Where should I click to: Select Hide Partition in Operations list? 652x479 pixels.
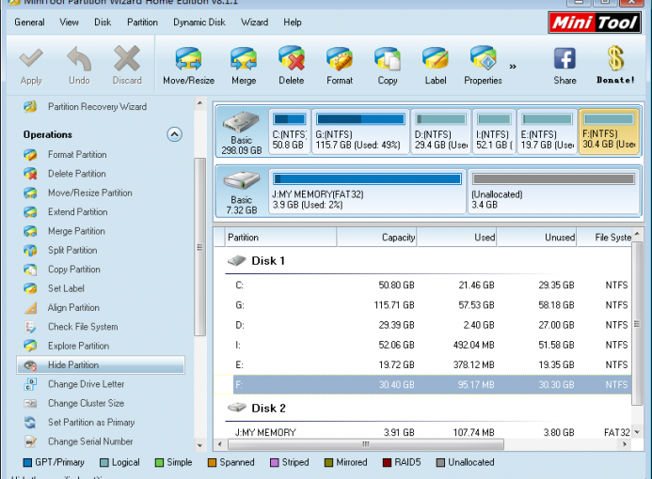(x=73, y=365)
